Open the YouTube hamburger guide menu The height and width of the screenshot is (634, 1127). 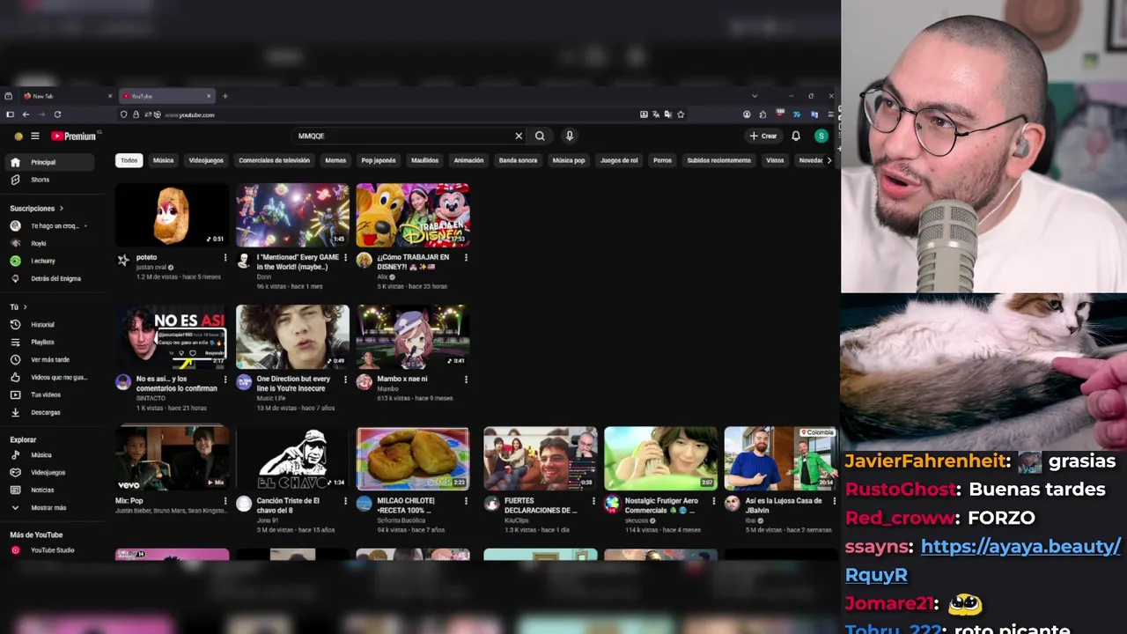[35, 136]
